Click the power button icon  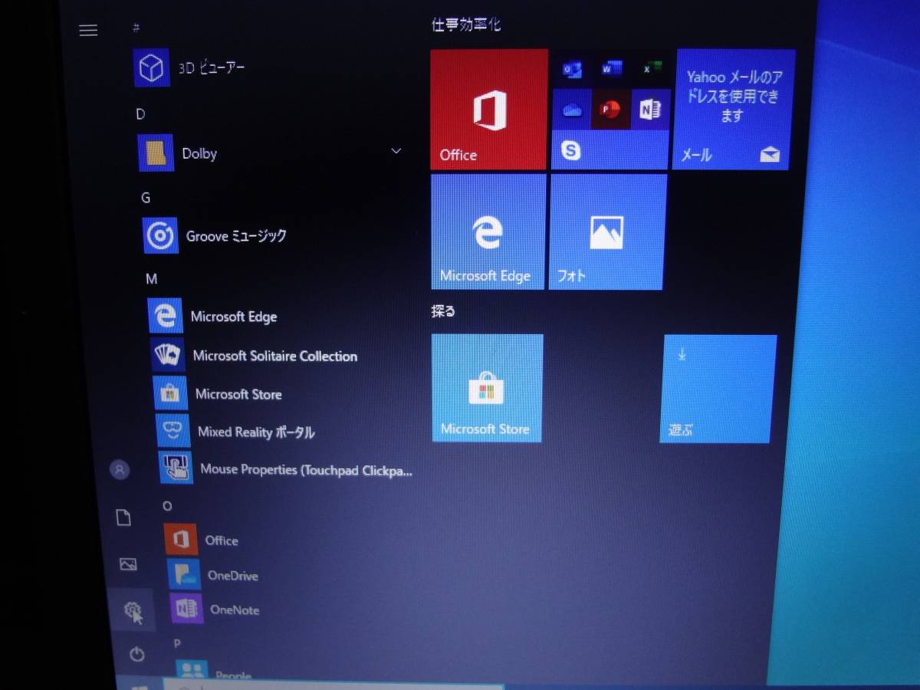tap(136, 654)
